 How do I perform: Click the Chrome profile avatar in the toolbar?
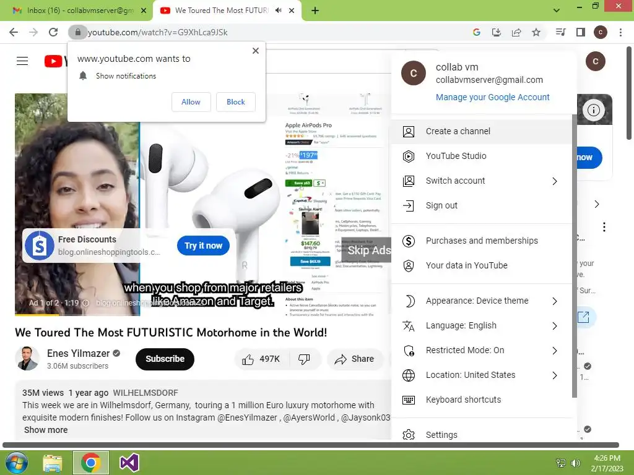coord(600,32)
